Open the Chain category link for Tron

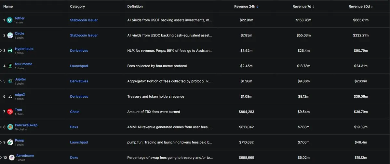74,112
